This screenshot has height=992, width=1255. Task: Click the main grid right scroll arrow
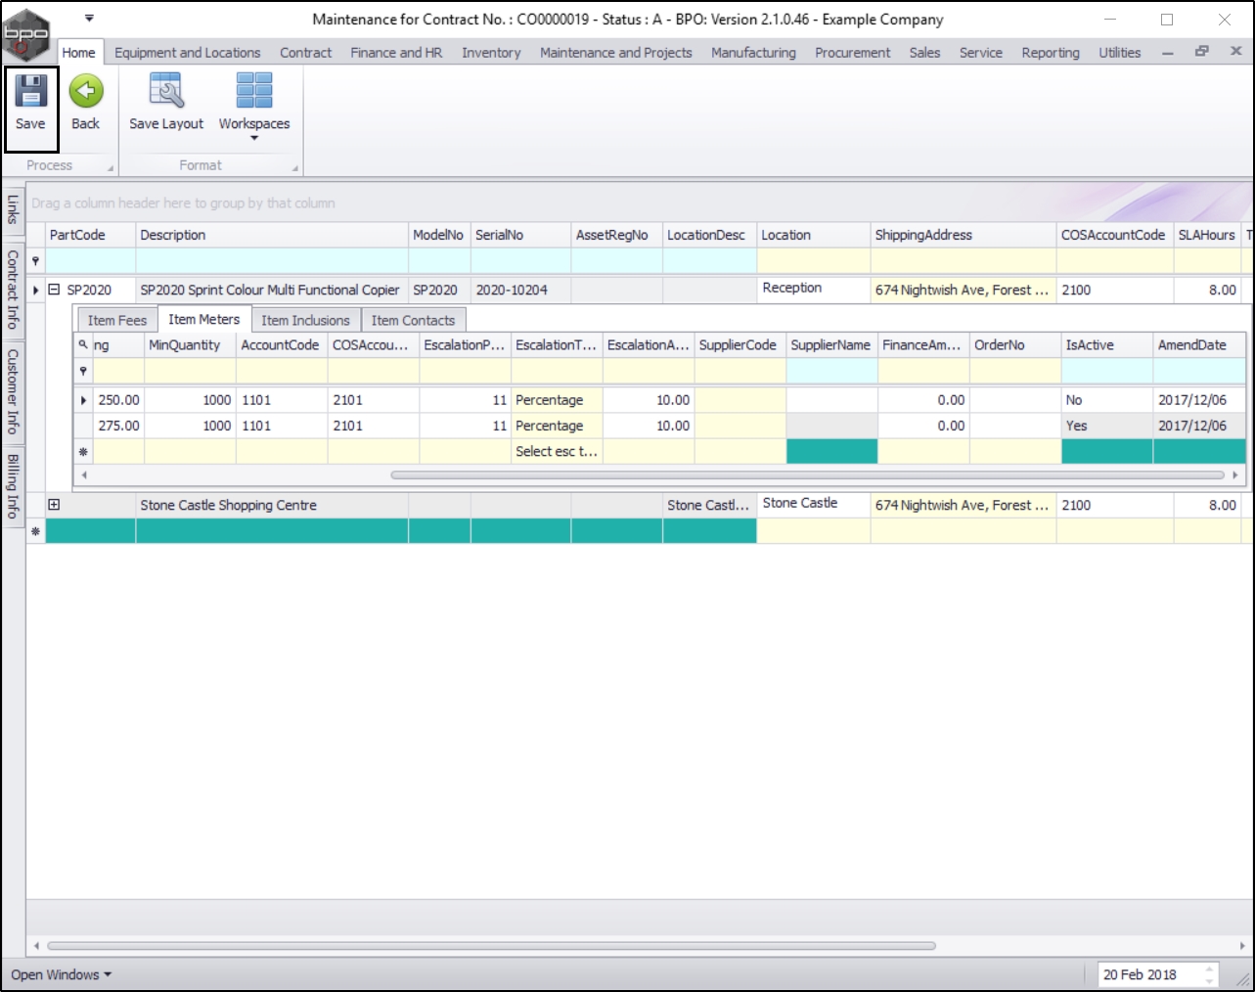1242,946
